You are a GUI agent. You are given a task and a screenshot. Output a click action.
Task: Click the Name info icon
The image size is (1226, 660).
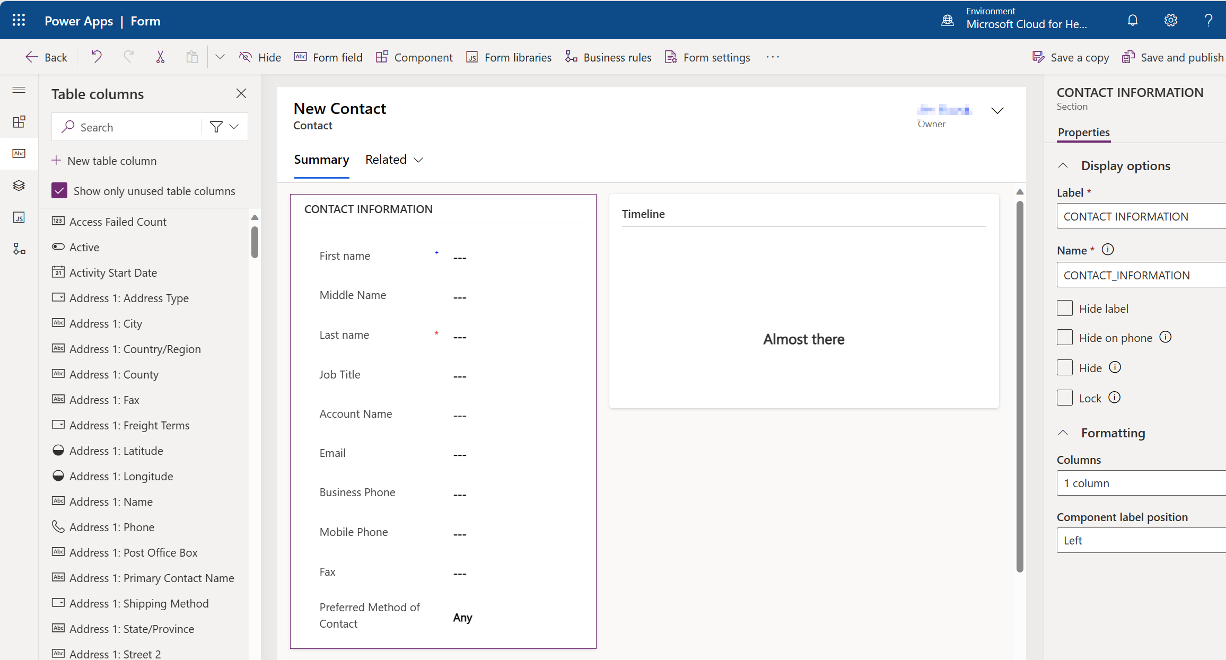click(x=1108, y=249)
